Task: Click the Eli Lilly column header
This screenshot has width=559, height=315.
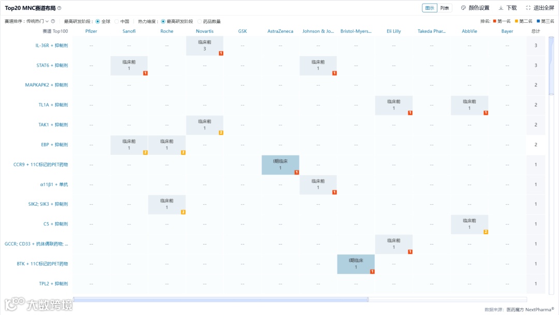Action: 393,32
